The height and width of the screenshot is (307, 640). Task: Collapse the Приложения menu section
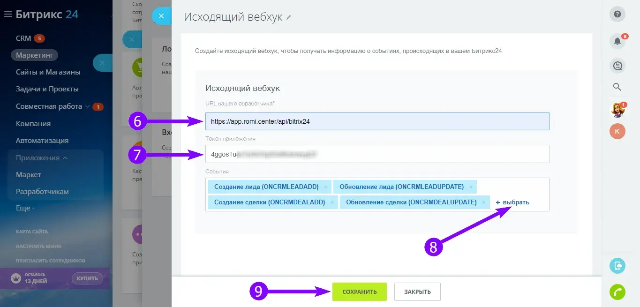click(x=65, y=158)
